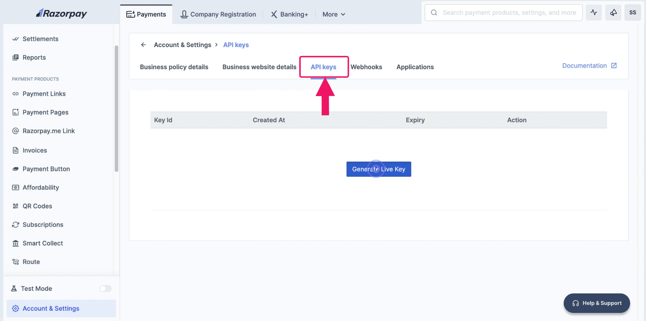Open Settlements in the sidebar
The width and height of the screenshot is (646, 321).
[x=41, y=39]
